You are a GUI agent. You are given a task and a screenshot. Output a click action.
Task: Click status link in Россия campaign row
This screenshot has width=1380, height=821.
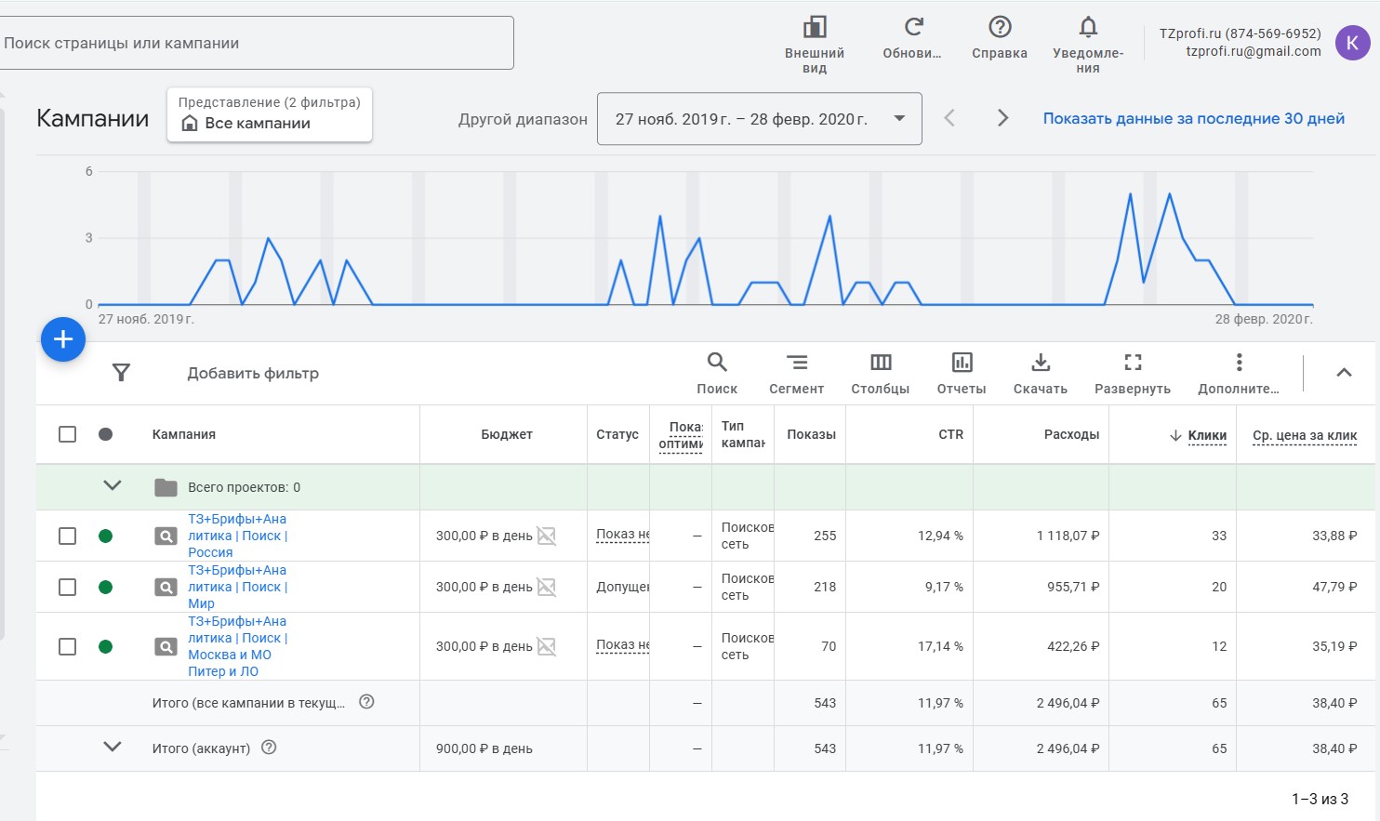623,535
